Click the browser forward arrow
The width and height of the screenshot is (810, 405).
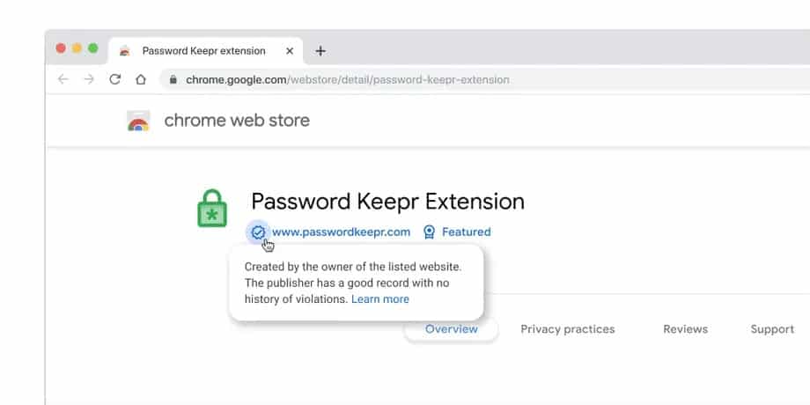pyautogui.click(x=89, y=79)
